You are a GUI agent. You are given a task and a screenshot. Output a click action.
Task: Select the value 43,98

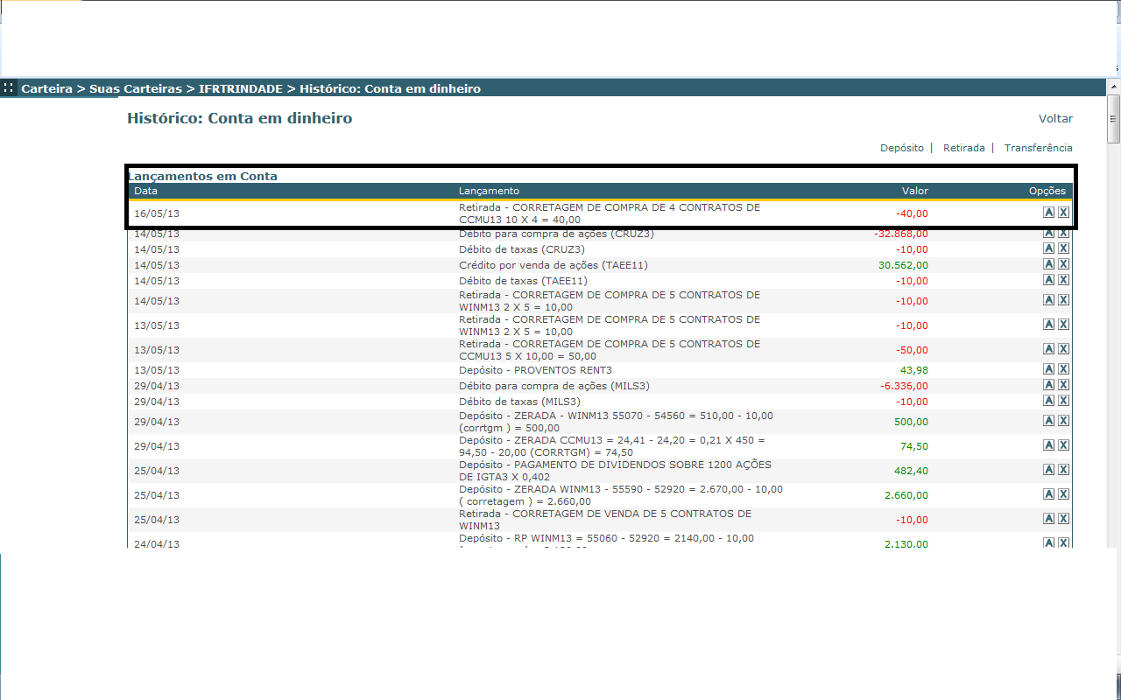point(914,370)
